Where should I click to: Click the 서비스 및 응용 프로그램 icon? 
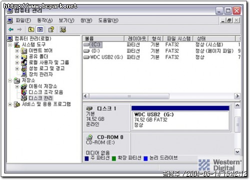point(17,104)
